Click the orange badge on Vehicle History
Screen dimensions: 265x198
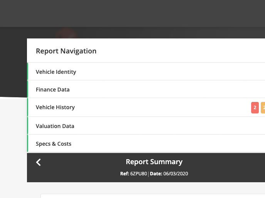tap(263, 108)
